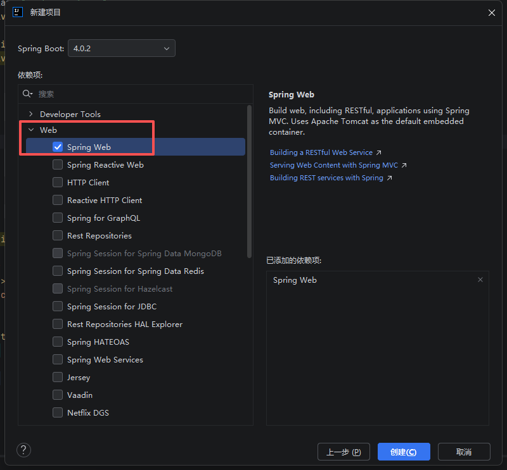507x470 pixels.
Task: Focus the dependency search field
Action: (136, 94)
